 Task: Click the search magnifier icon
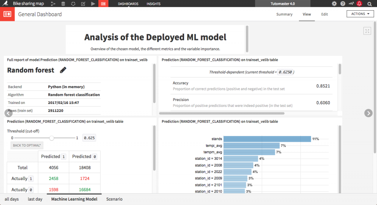point(369,4)
